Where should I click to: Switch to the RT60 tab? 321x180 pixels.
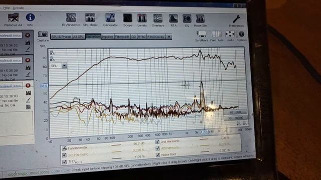[x=141, y=36]
